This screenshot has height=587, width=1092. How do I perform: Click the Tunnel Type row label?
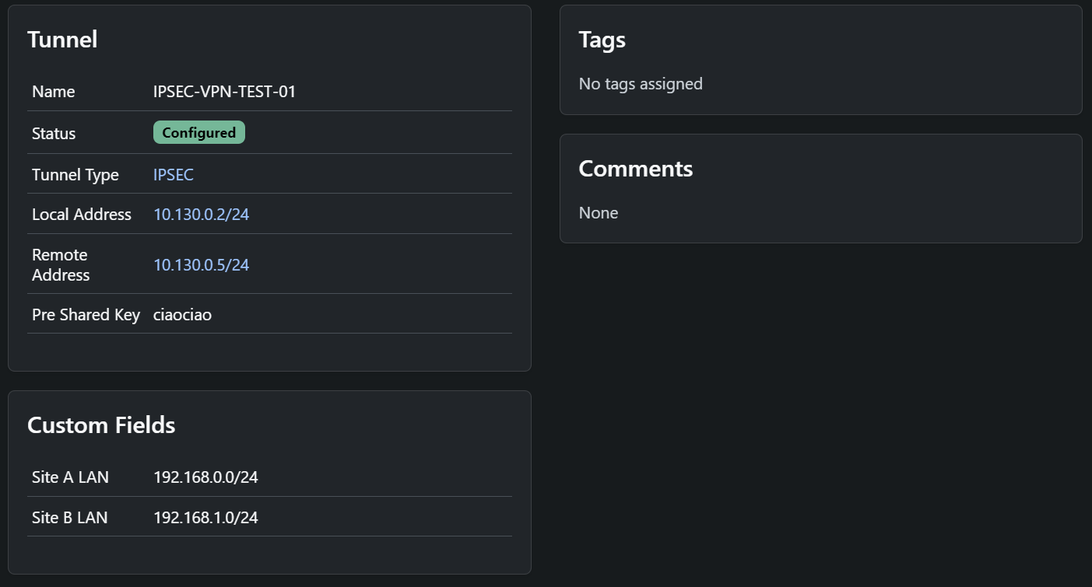(75, 174)
